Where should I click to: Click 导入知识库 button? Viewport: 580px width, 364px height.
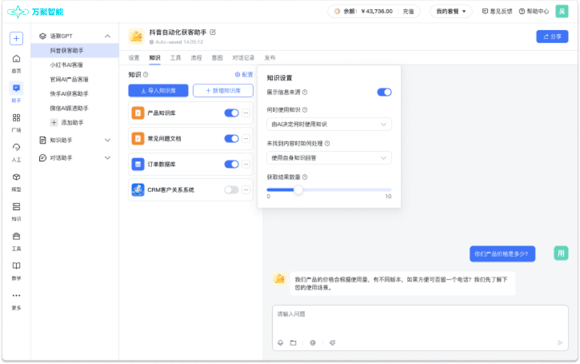[159, 90]
